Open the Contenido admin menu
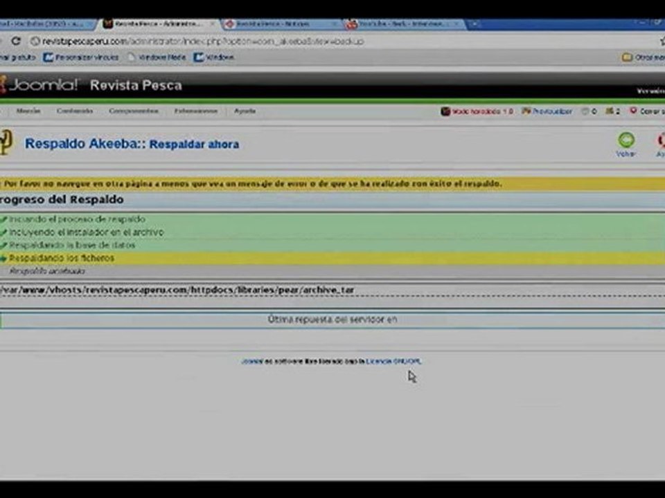This screenshot has height=498, width=665. point(75,111)
